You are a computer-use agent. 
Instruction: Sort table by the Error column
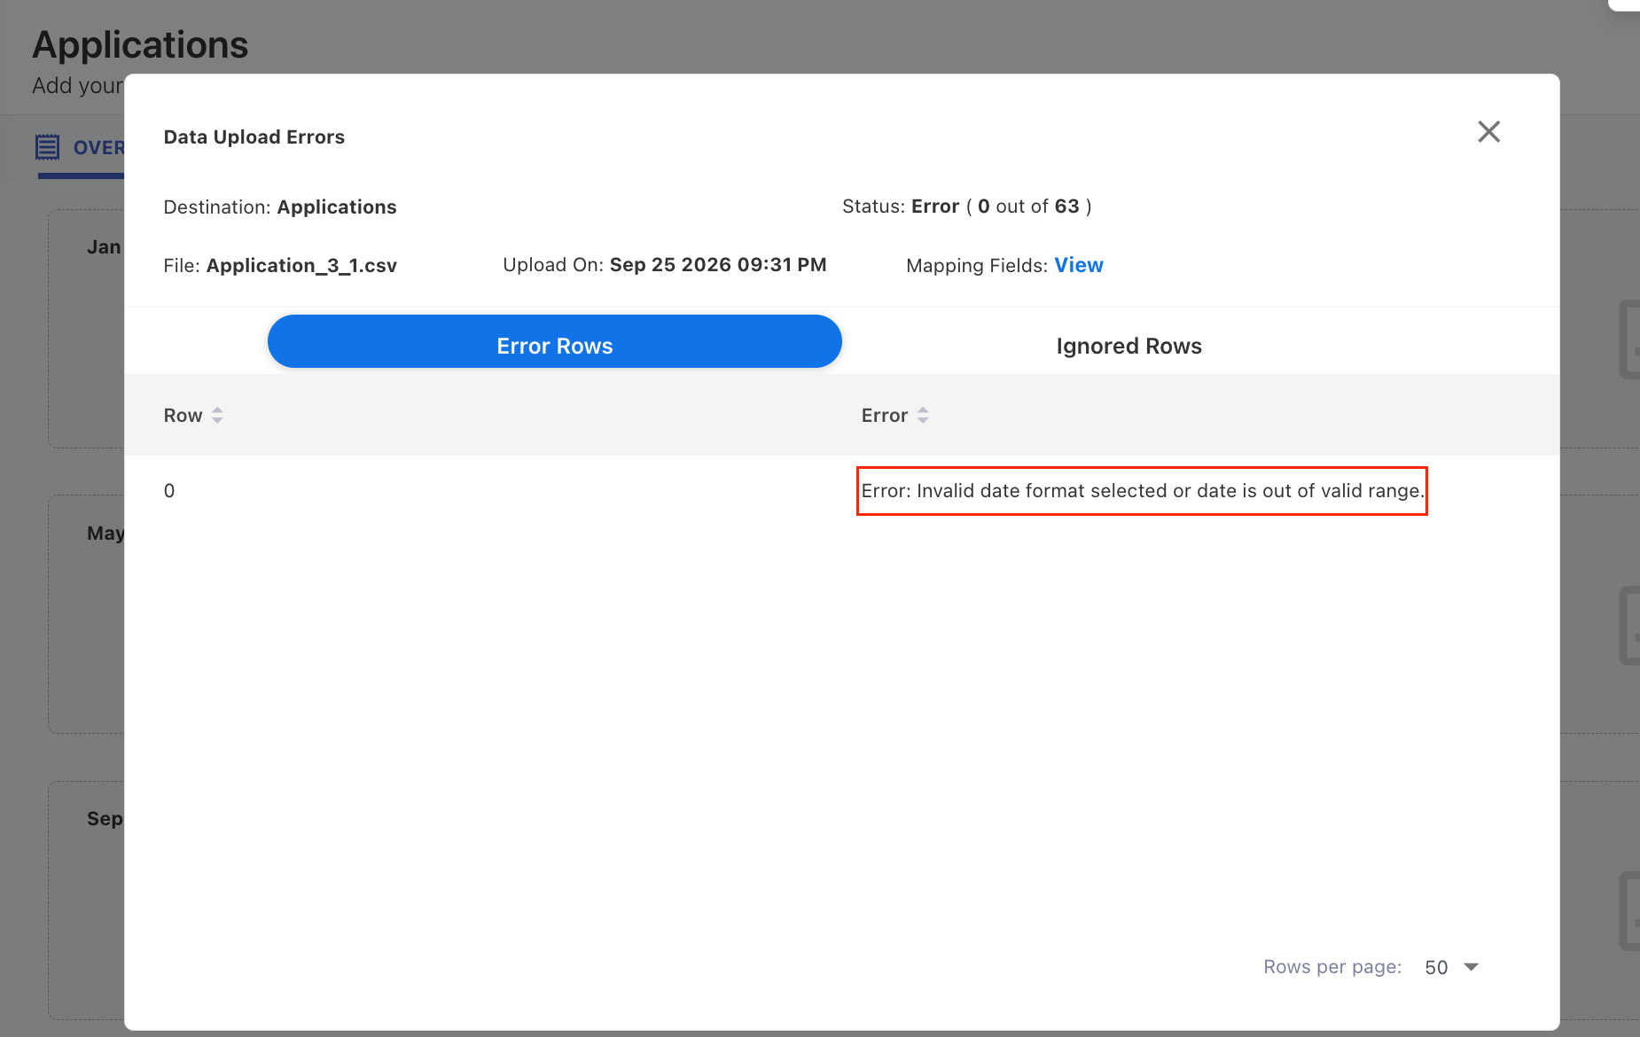pos(923,415)
